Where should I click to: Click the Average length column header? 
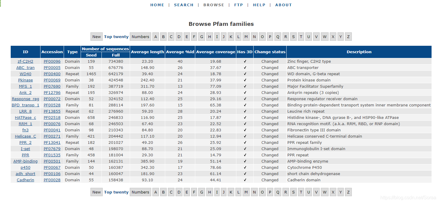[147, 52]
